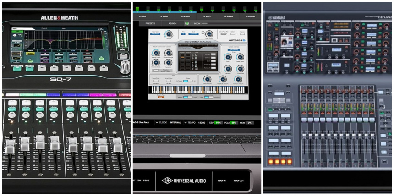Click the Auto-Tune virtual piano keyboard

[x=198, y=90]
